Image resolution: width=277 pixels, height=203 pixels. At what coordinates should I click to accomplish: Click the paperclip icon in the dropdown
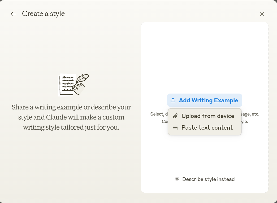click(175, 116)
